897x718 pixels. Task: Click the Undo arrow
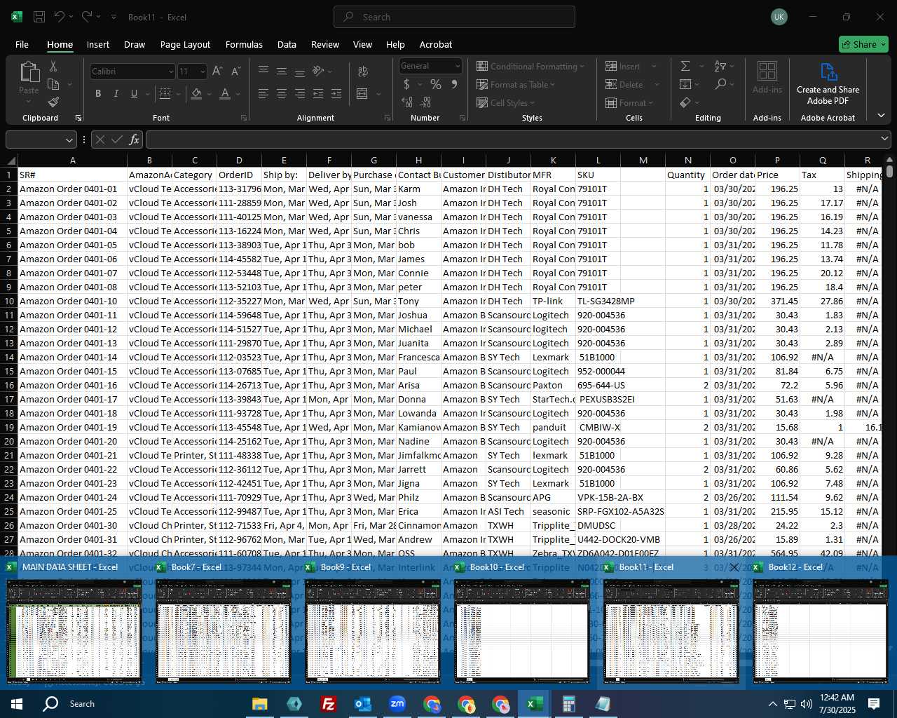click(x=60, y=17)
